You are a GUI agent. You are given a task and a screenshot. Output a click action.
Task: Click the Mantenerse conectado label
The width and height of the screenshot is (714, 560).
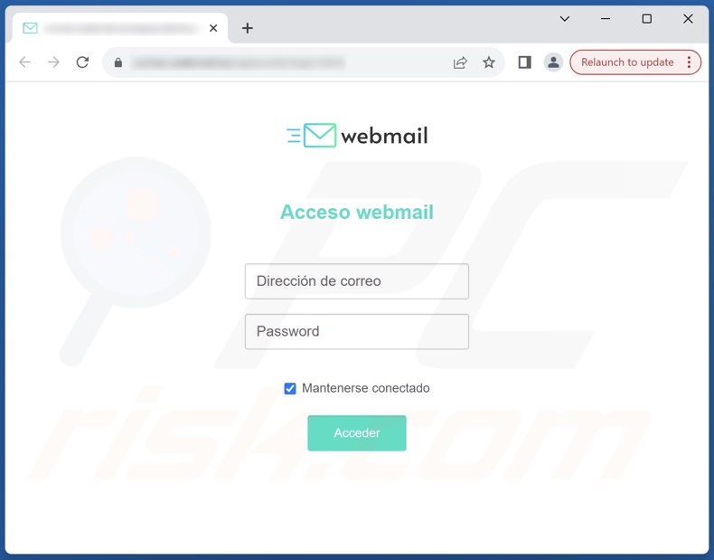coord(366,388)
